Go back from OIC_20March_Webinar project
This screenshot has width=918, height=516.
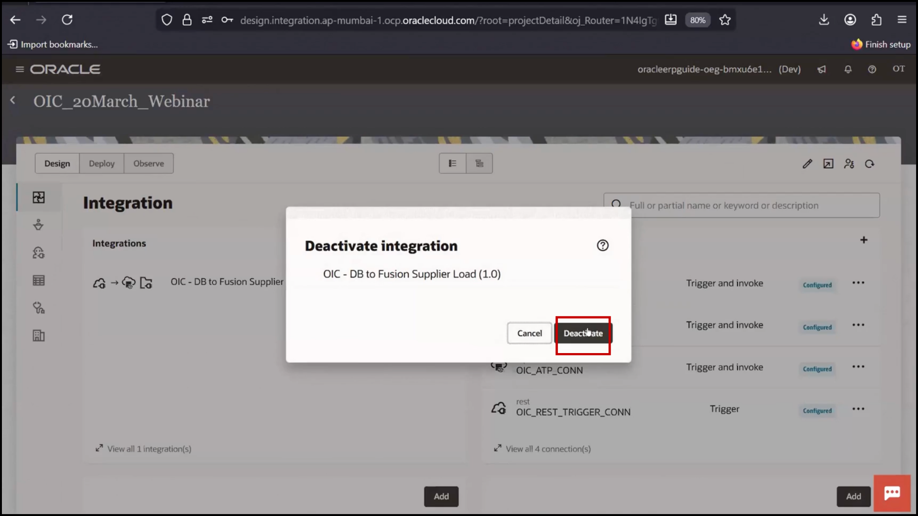point(13,100)
